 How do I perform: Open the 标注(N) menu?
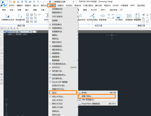coord(69,5)
